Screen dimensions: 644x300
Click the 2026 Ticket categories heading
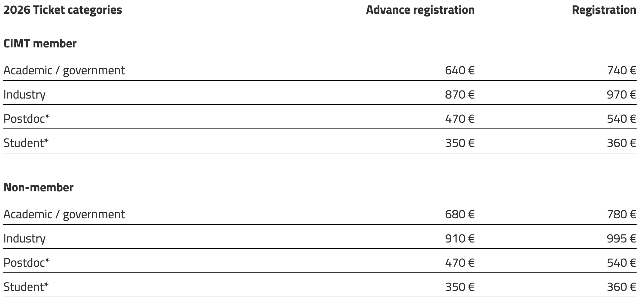click(x=63, y=10)
